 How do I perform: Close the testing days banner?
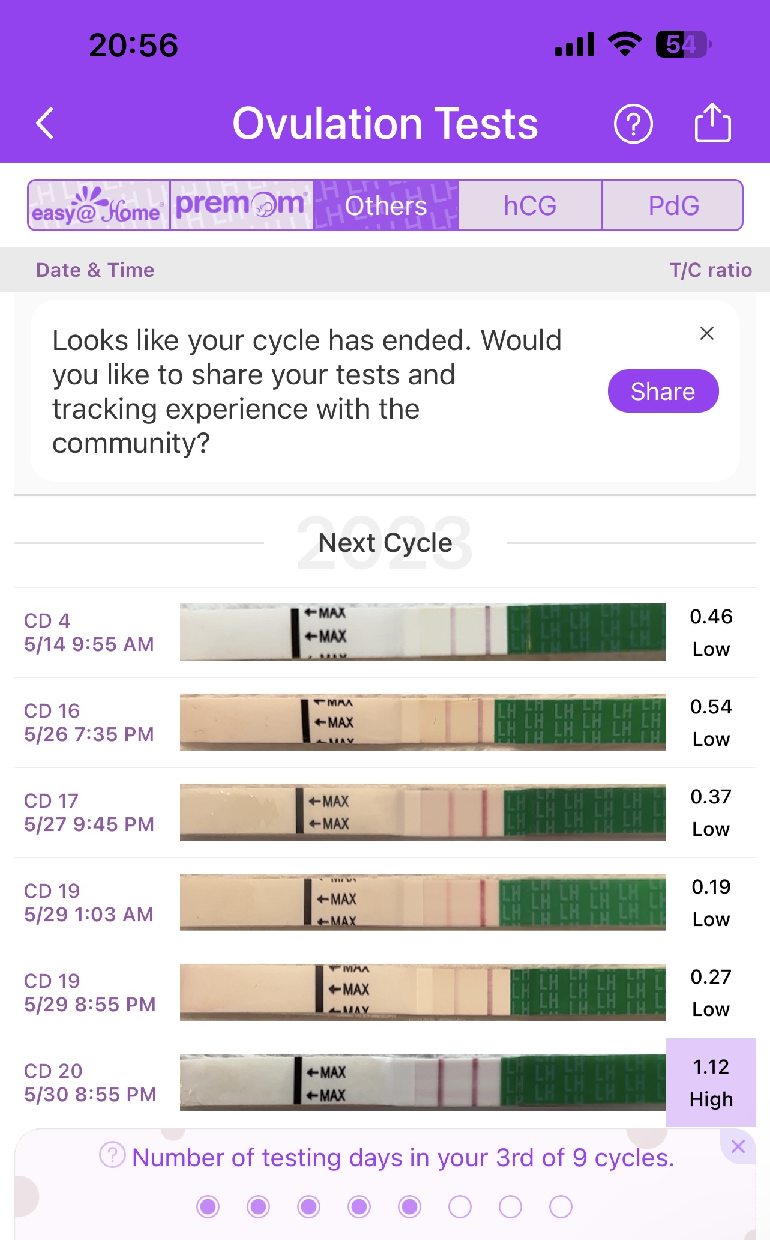click(738, 1146)
